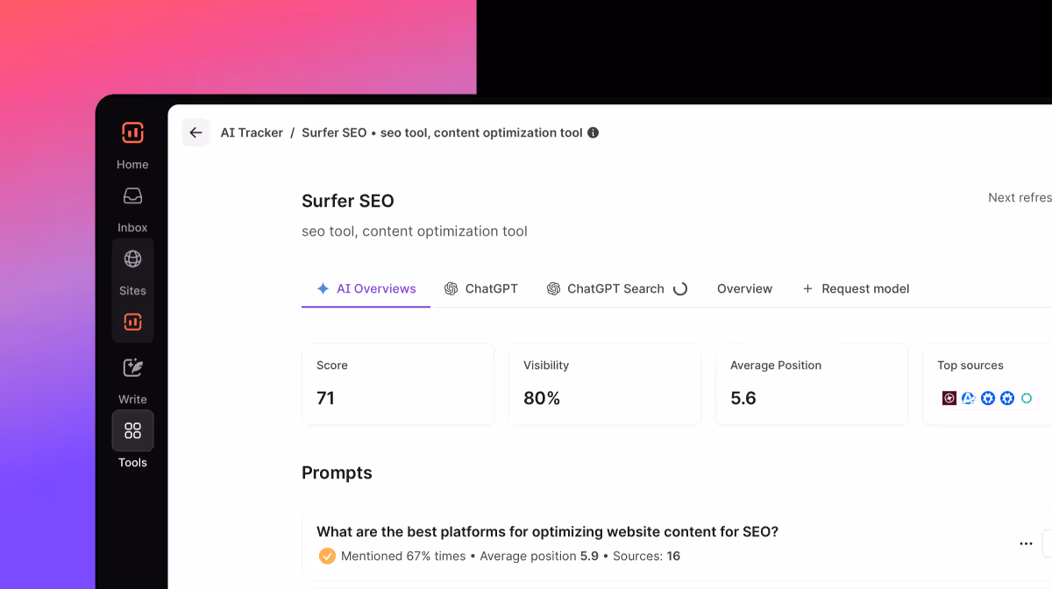
Task: Open the Inbox tray icon
Action: [x=132, y=196]
